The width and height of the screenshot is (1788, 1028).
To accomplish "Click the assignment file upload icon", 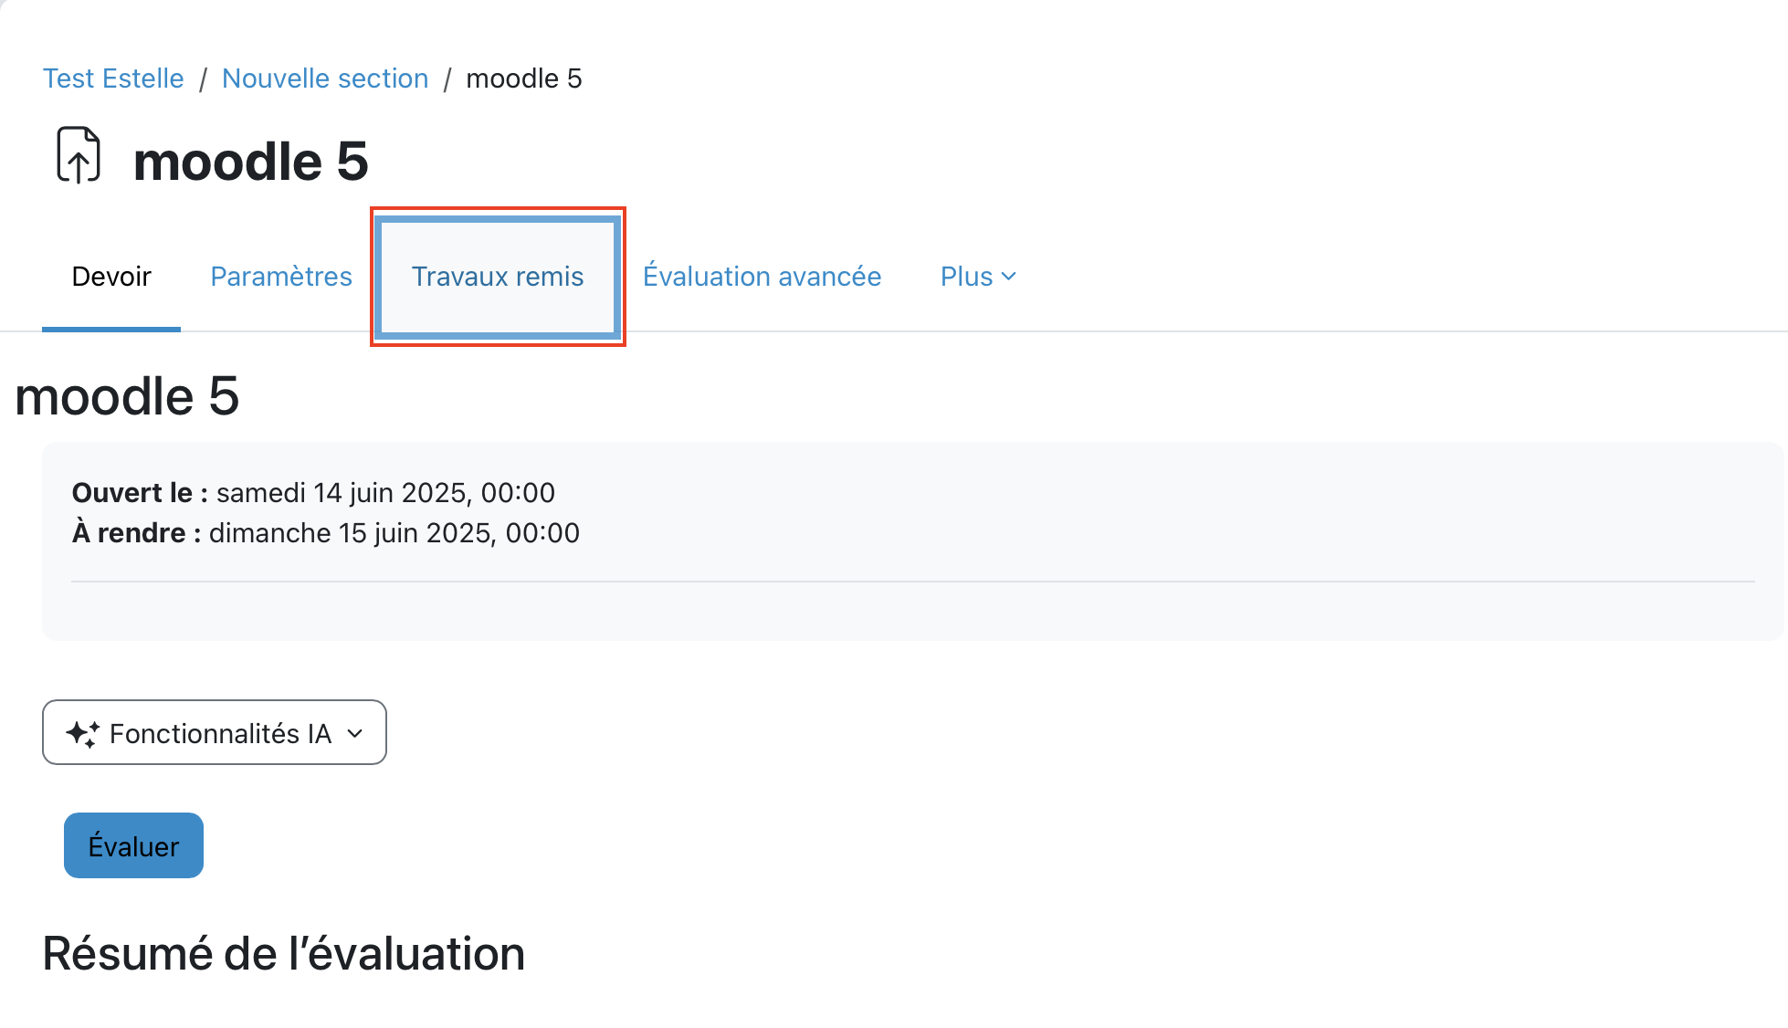I will point(79,155).
